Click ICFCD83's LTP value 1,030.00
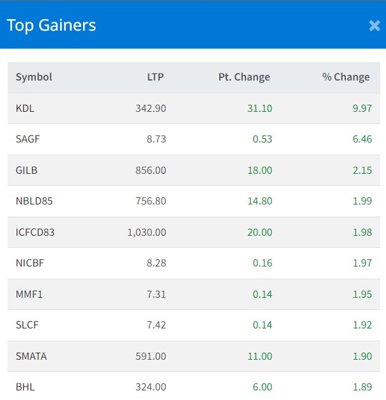Image resolution: width=386 pixels, height=400 pixels. (146, 232)
